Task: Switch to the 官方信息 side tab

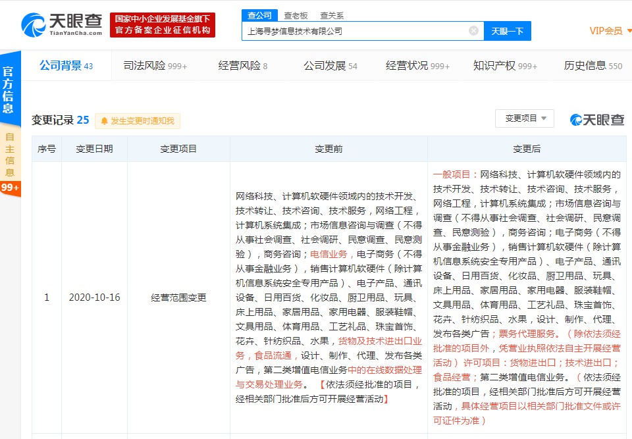Action: pos(9,90)
